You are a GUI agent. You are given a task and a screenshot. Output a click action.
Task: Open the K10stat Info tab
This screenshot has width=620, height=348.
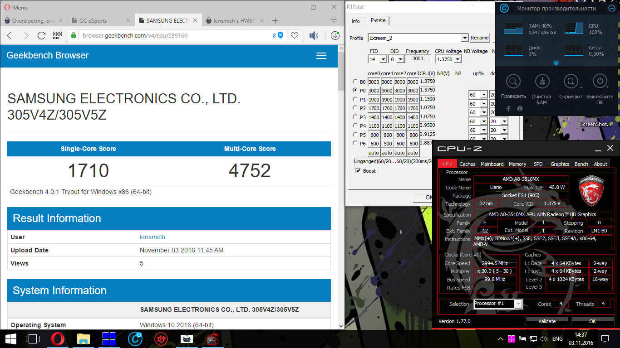(x=356, y=21)
